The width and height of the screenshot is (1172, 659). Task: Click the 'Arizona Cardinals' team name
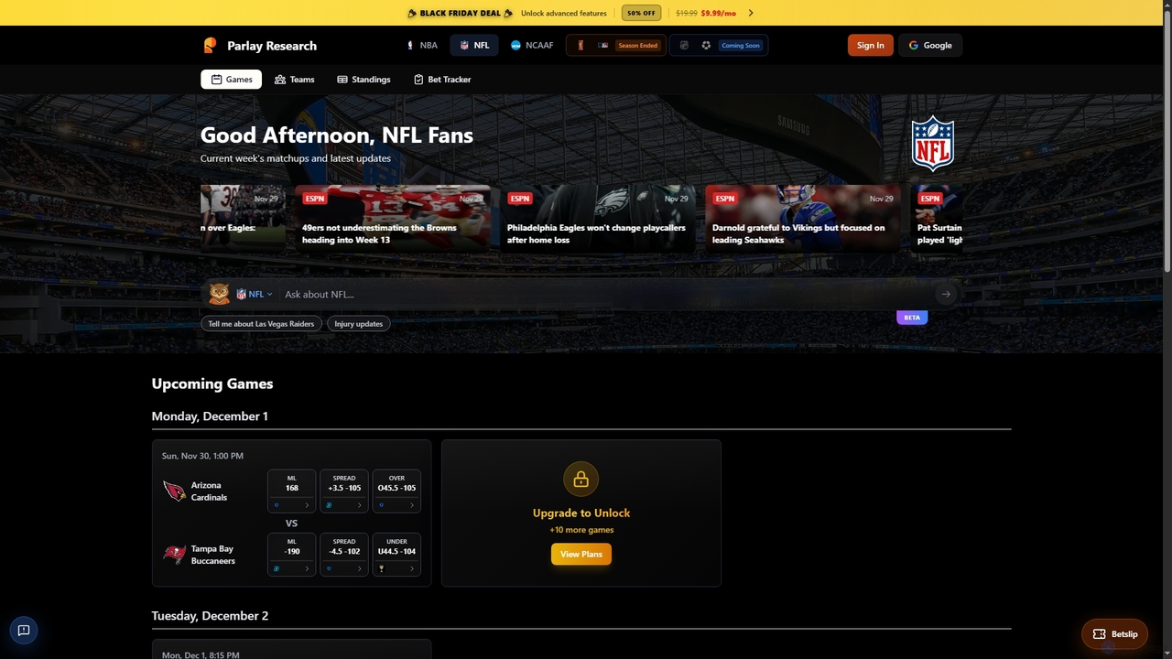click(209, 492)
